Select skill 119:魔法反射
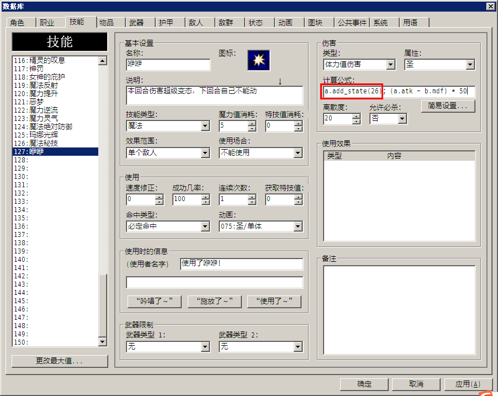 coord(56,85)
